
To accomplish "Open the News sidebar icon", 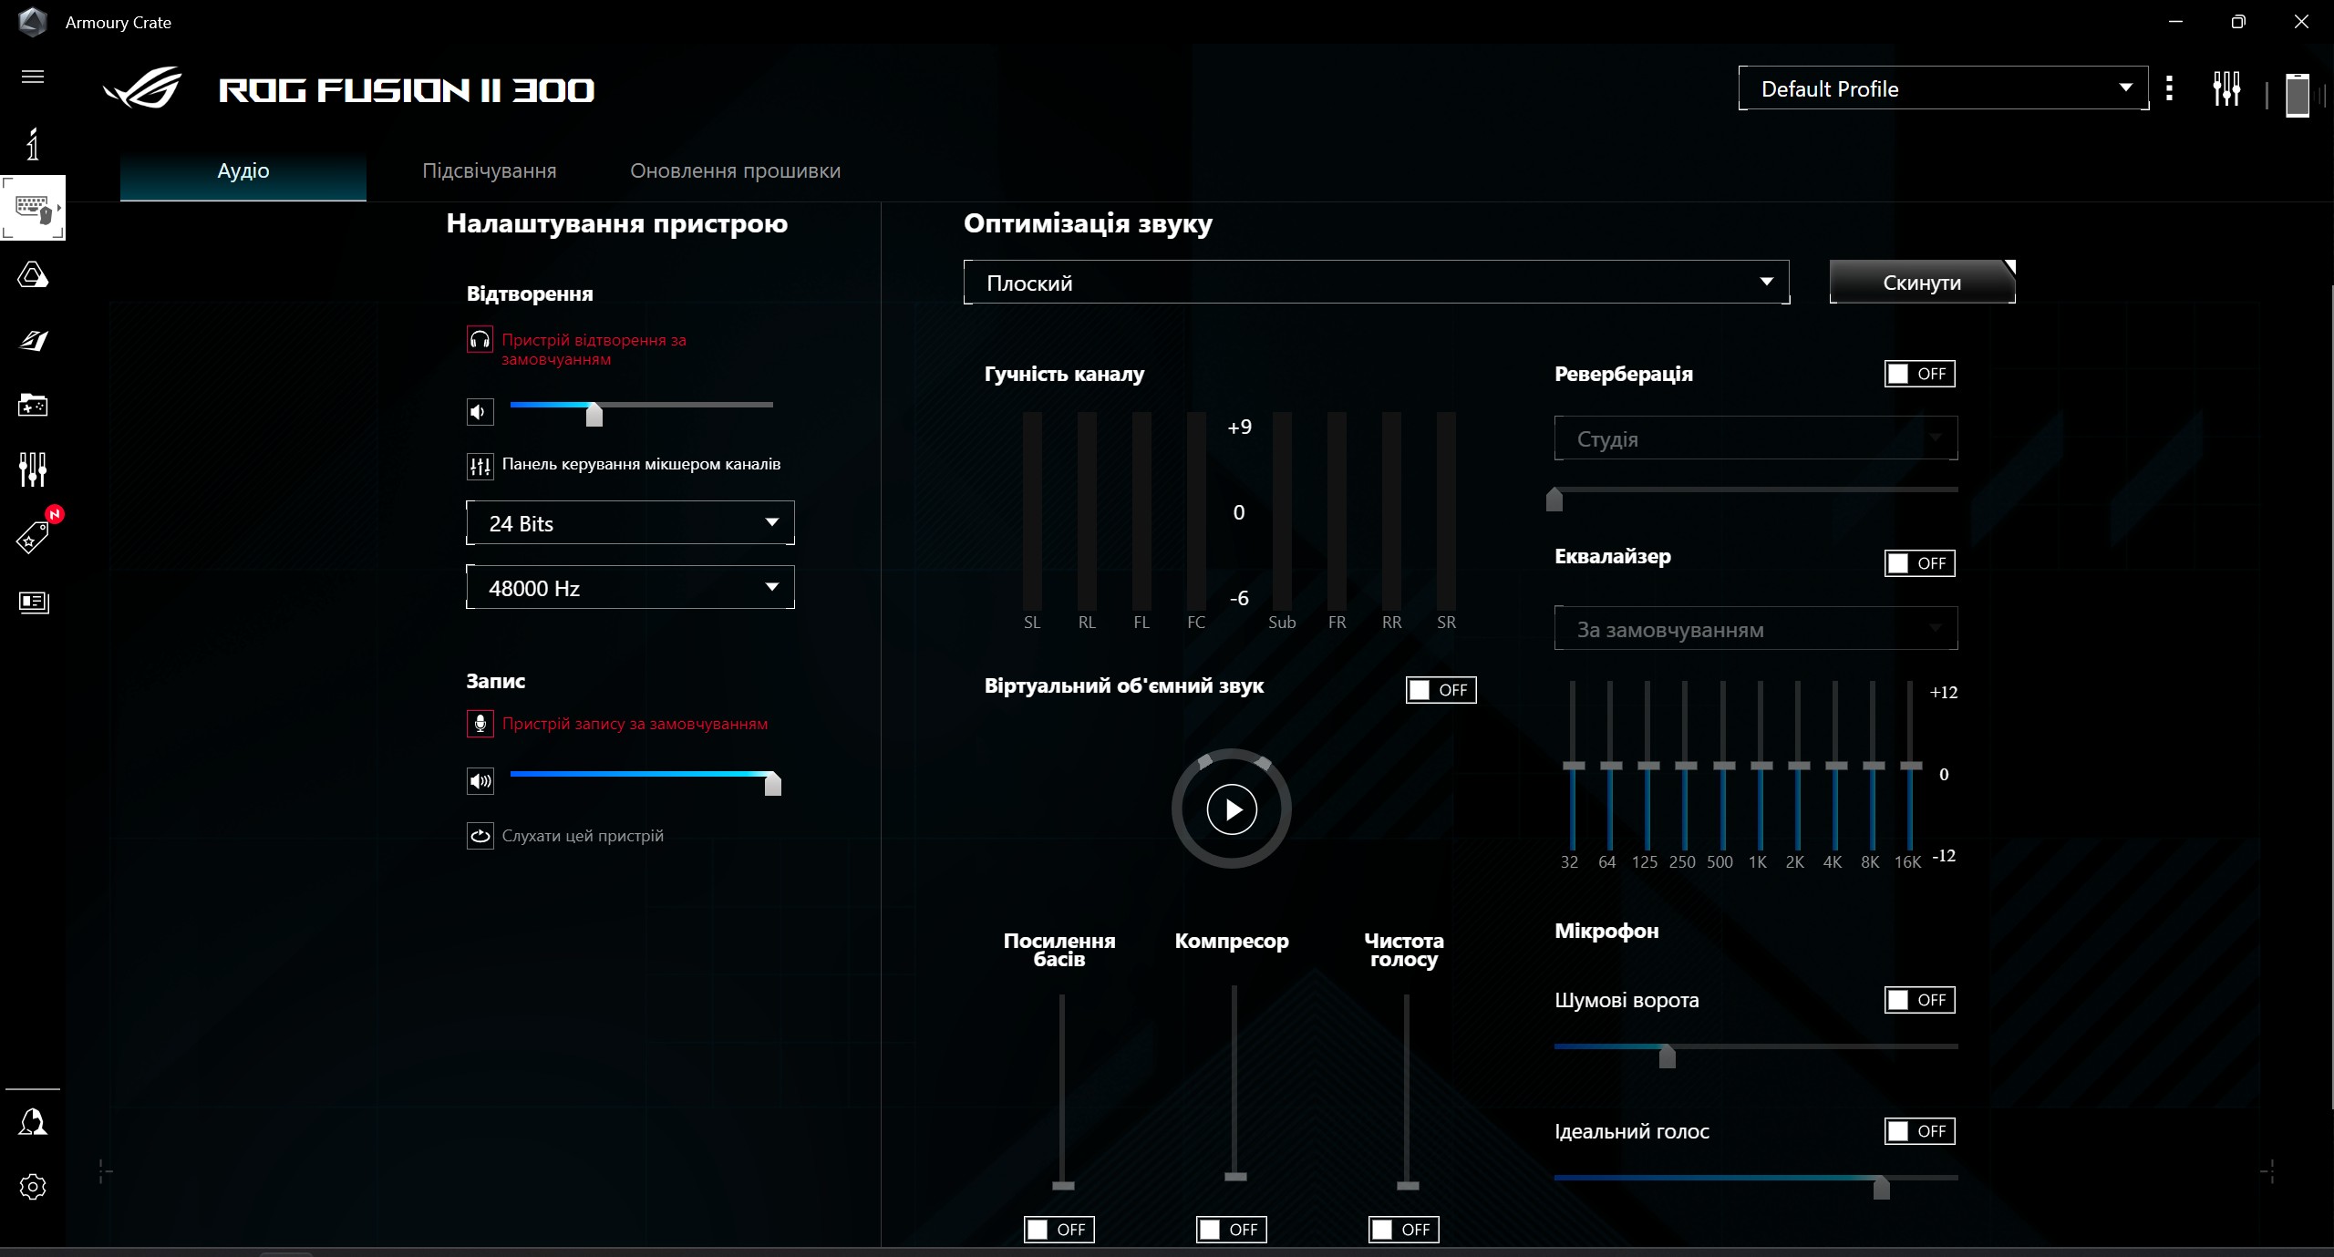I will pyautogui.click(x=33, y=602).
